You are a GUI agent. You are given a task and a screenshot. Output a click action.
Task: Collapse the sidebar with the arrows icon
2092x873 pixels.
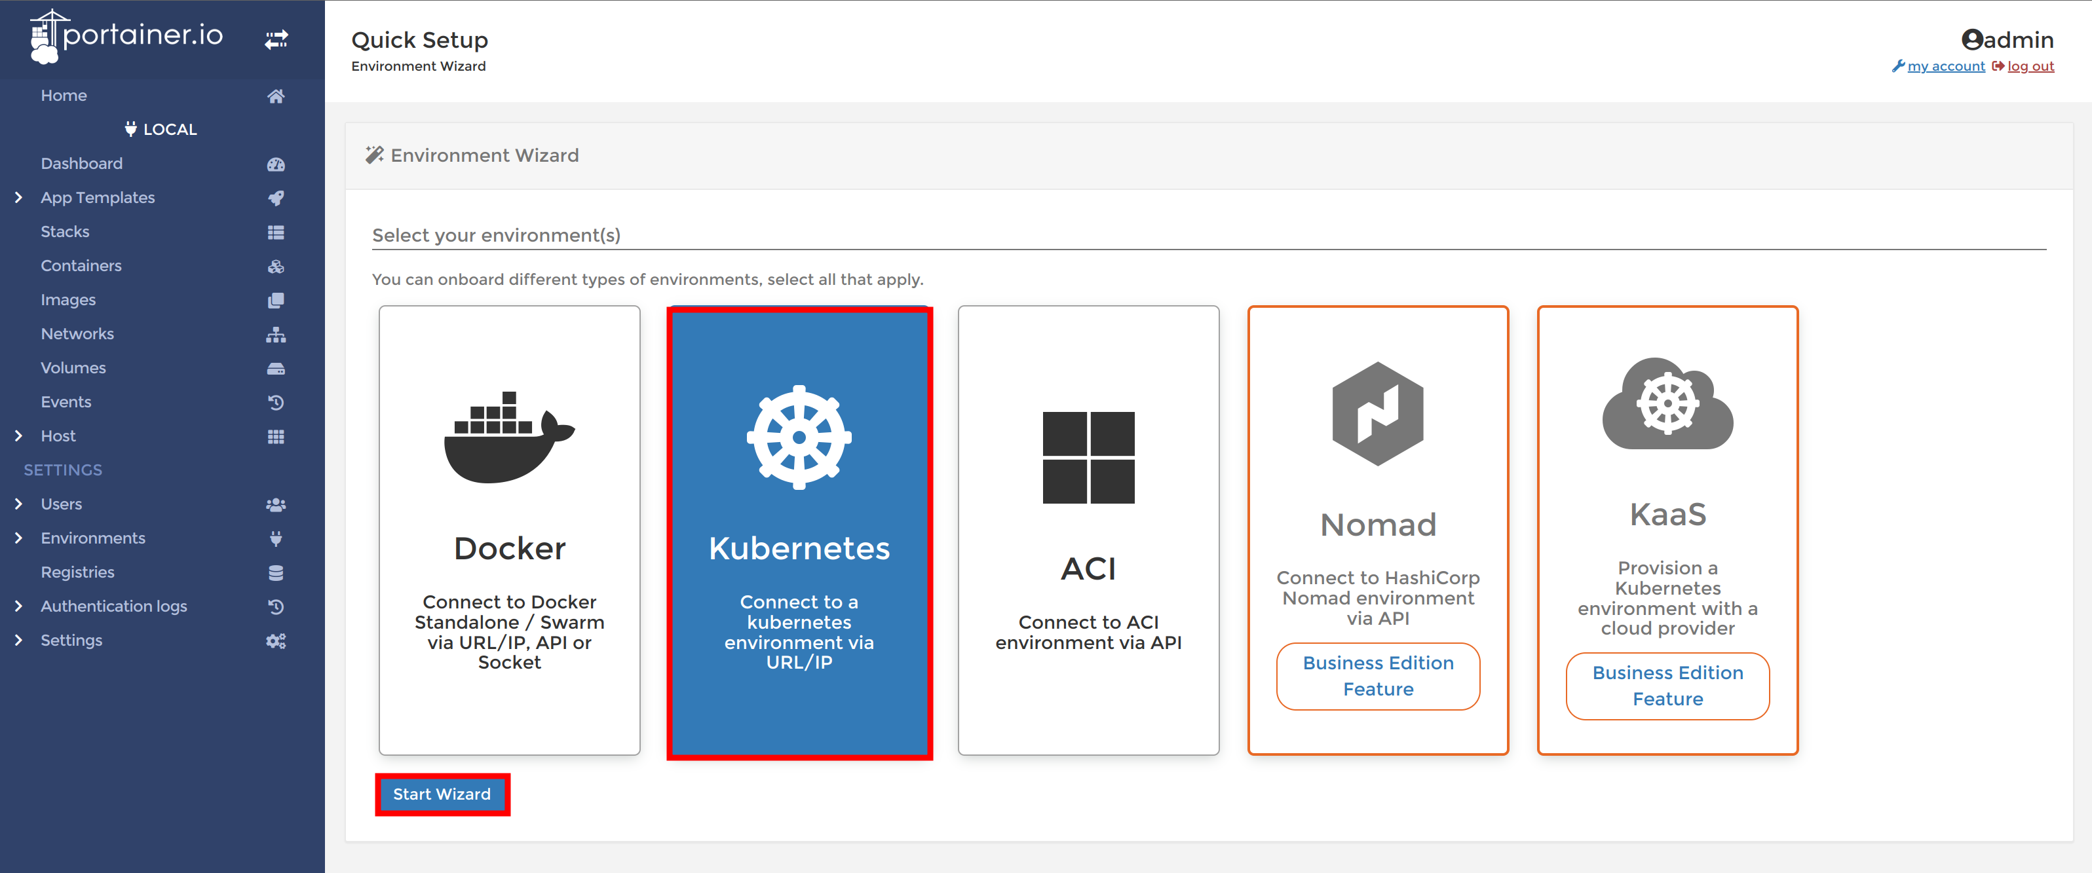tap(276, 38)
